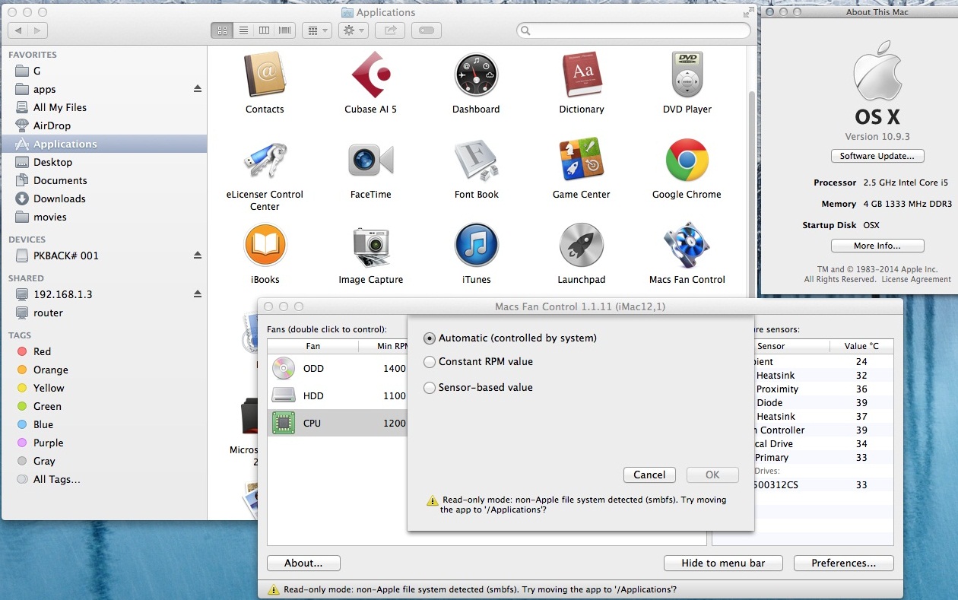
Task: Select Applications in Finder sidebar
Action: [x=104, y=144]
